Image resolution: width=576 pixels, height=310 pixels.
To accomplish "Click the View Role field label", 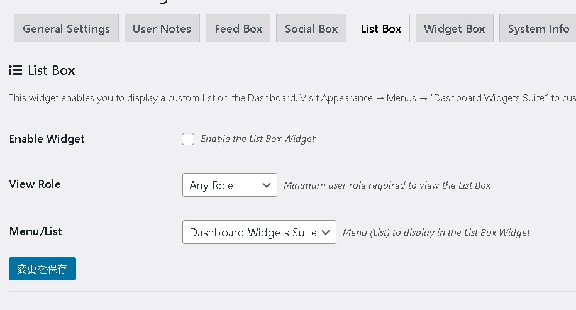I will tap(35, 184).
